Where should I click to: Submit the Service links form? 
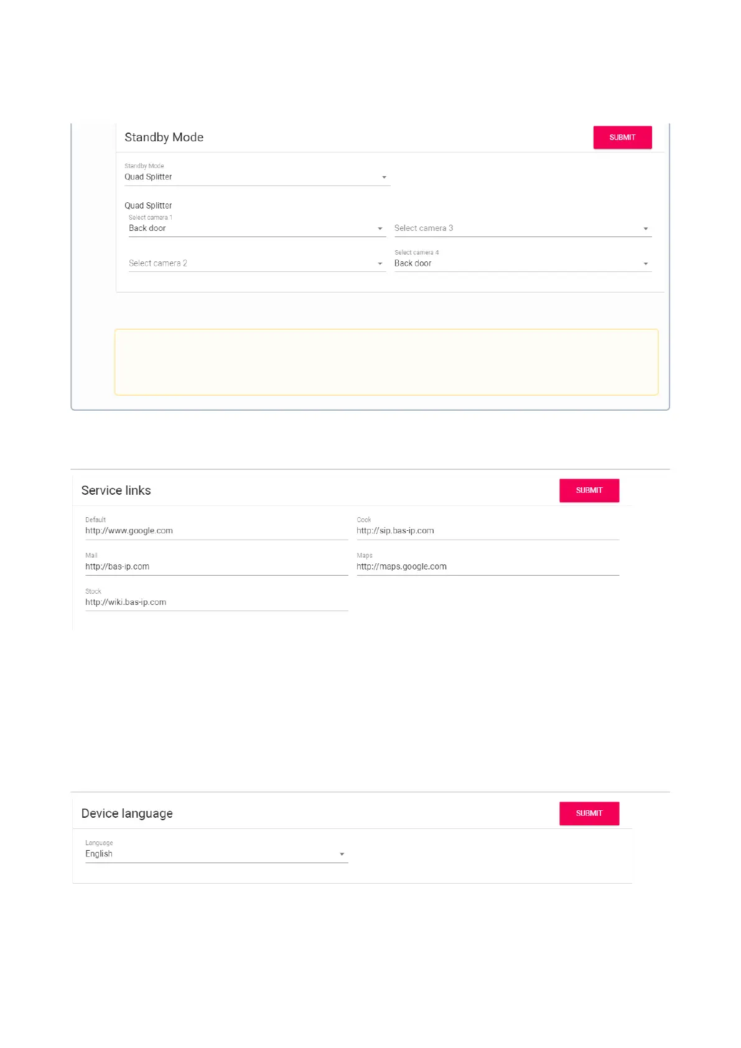coord(589,490)
